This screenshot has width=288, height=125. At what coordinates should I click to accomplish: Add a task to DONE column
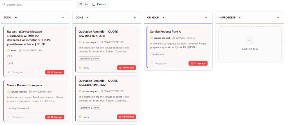tap(135, 18)
